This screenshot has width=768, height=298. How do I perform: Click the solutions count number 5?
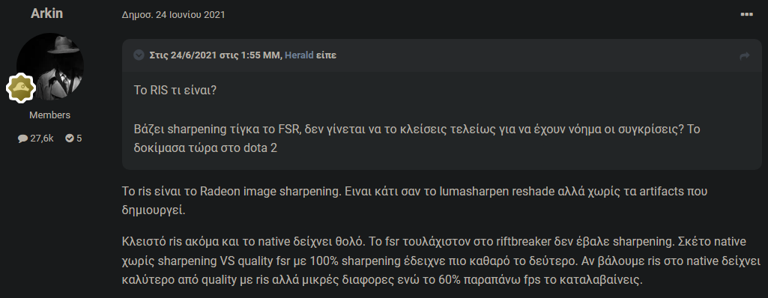point(79,139)
